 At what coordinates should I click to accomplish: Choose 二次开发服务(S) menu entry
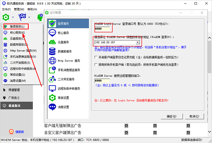[x=23, y=63]
